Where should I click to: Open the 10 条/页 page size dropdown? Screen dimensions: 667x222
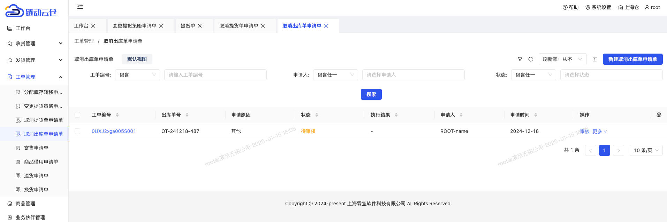[x=646, y=150]
